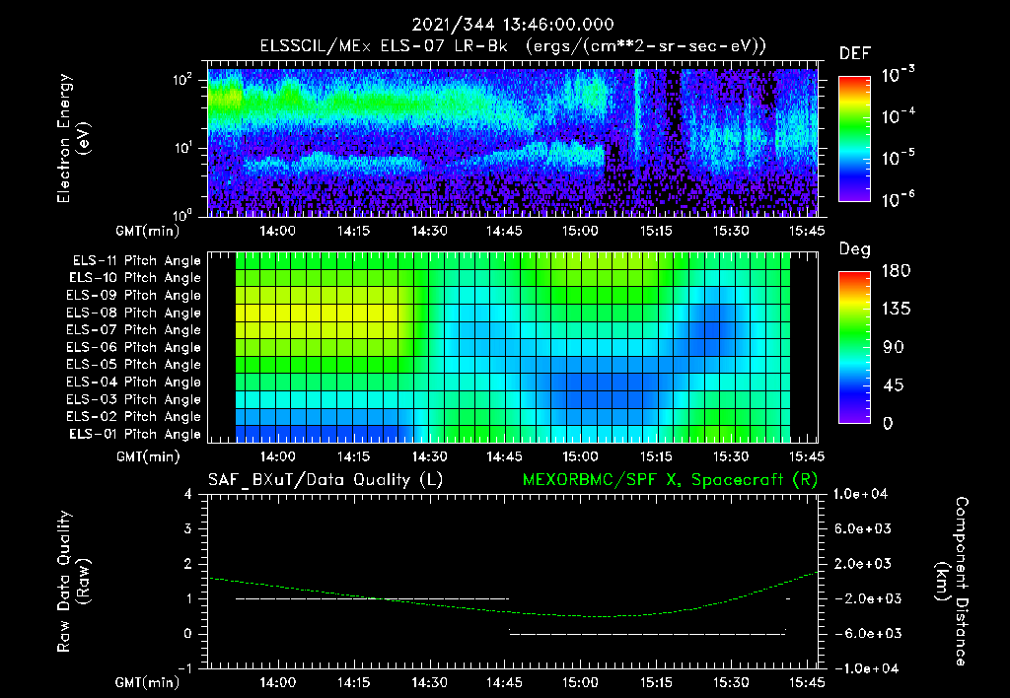Screen dimensions: 1010x698
Task: Select the ELS-02 Pitch Angle row label
Action: tap(134, 417)
